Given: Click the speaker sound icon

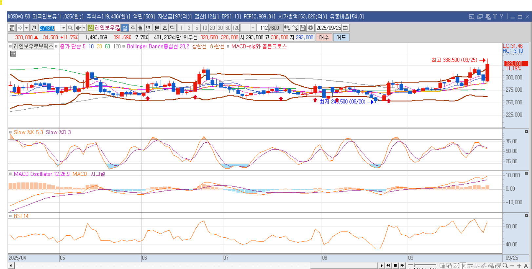Looking at the screenshot, I should pyautogui.click(x=78, y=28).
